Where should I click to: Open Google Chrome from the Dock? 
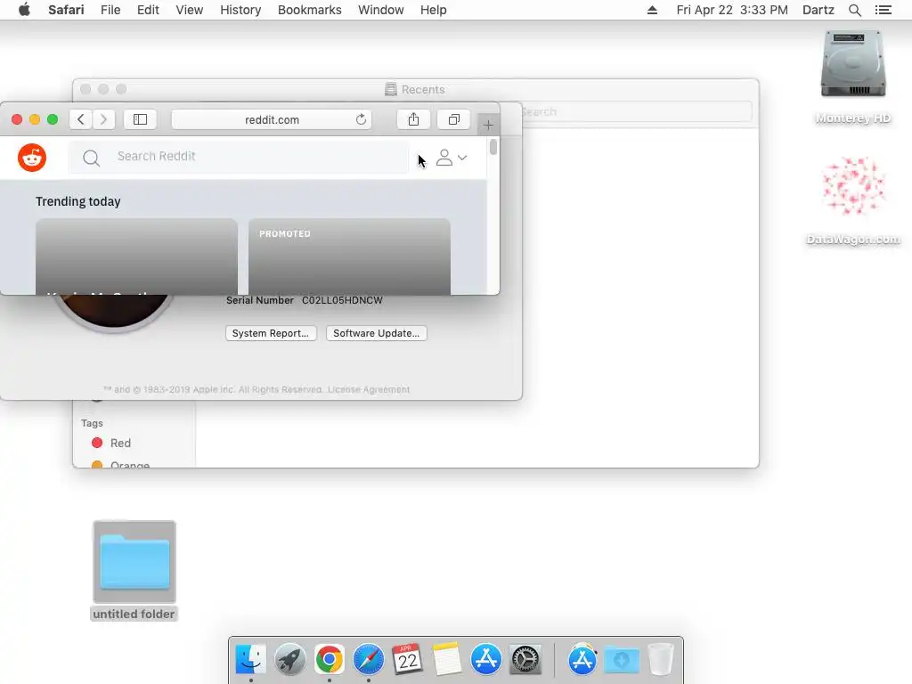pos(330,660)
